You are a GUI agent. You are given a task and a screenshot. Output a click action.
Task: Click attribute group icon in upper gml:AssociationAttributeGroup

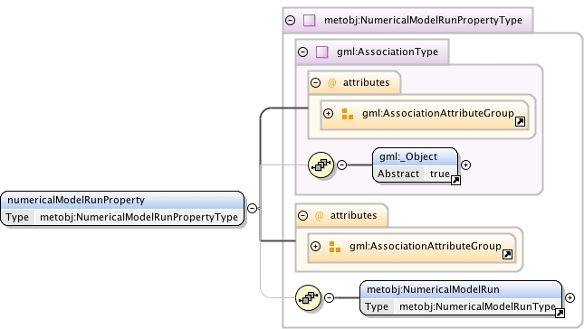click(347, 114)
